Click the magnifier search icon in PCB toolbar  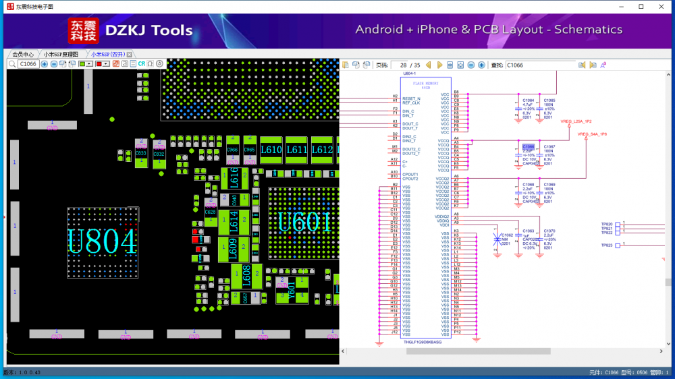point(12,64)
